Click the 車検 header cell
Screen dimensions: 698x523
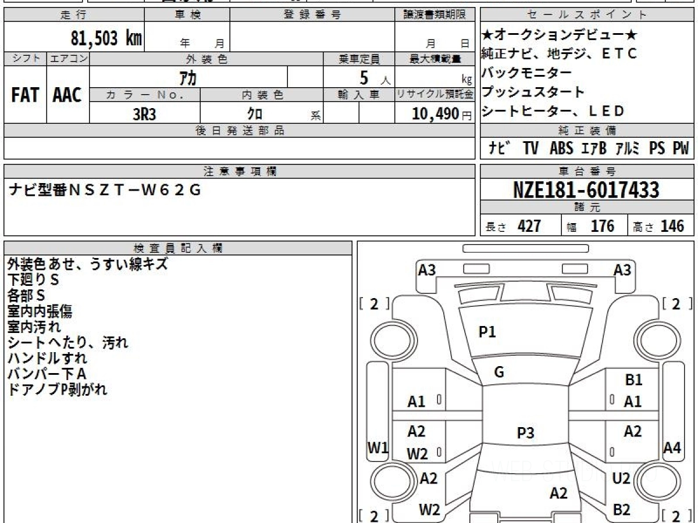[187, 15]
